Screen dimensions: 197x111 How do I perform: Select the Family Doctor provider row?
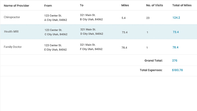[98, 47]
